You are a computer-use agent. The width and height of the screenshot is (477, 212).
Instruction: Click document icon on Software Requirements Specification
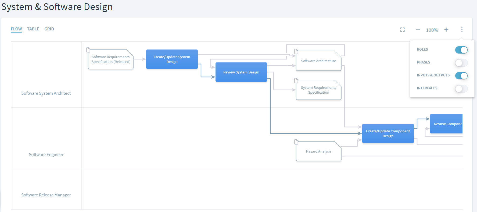click(x=88, y=50)
